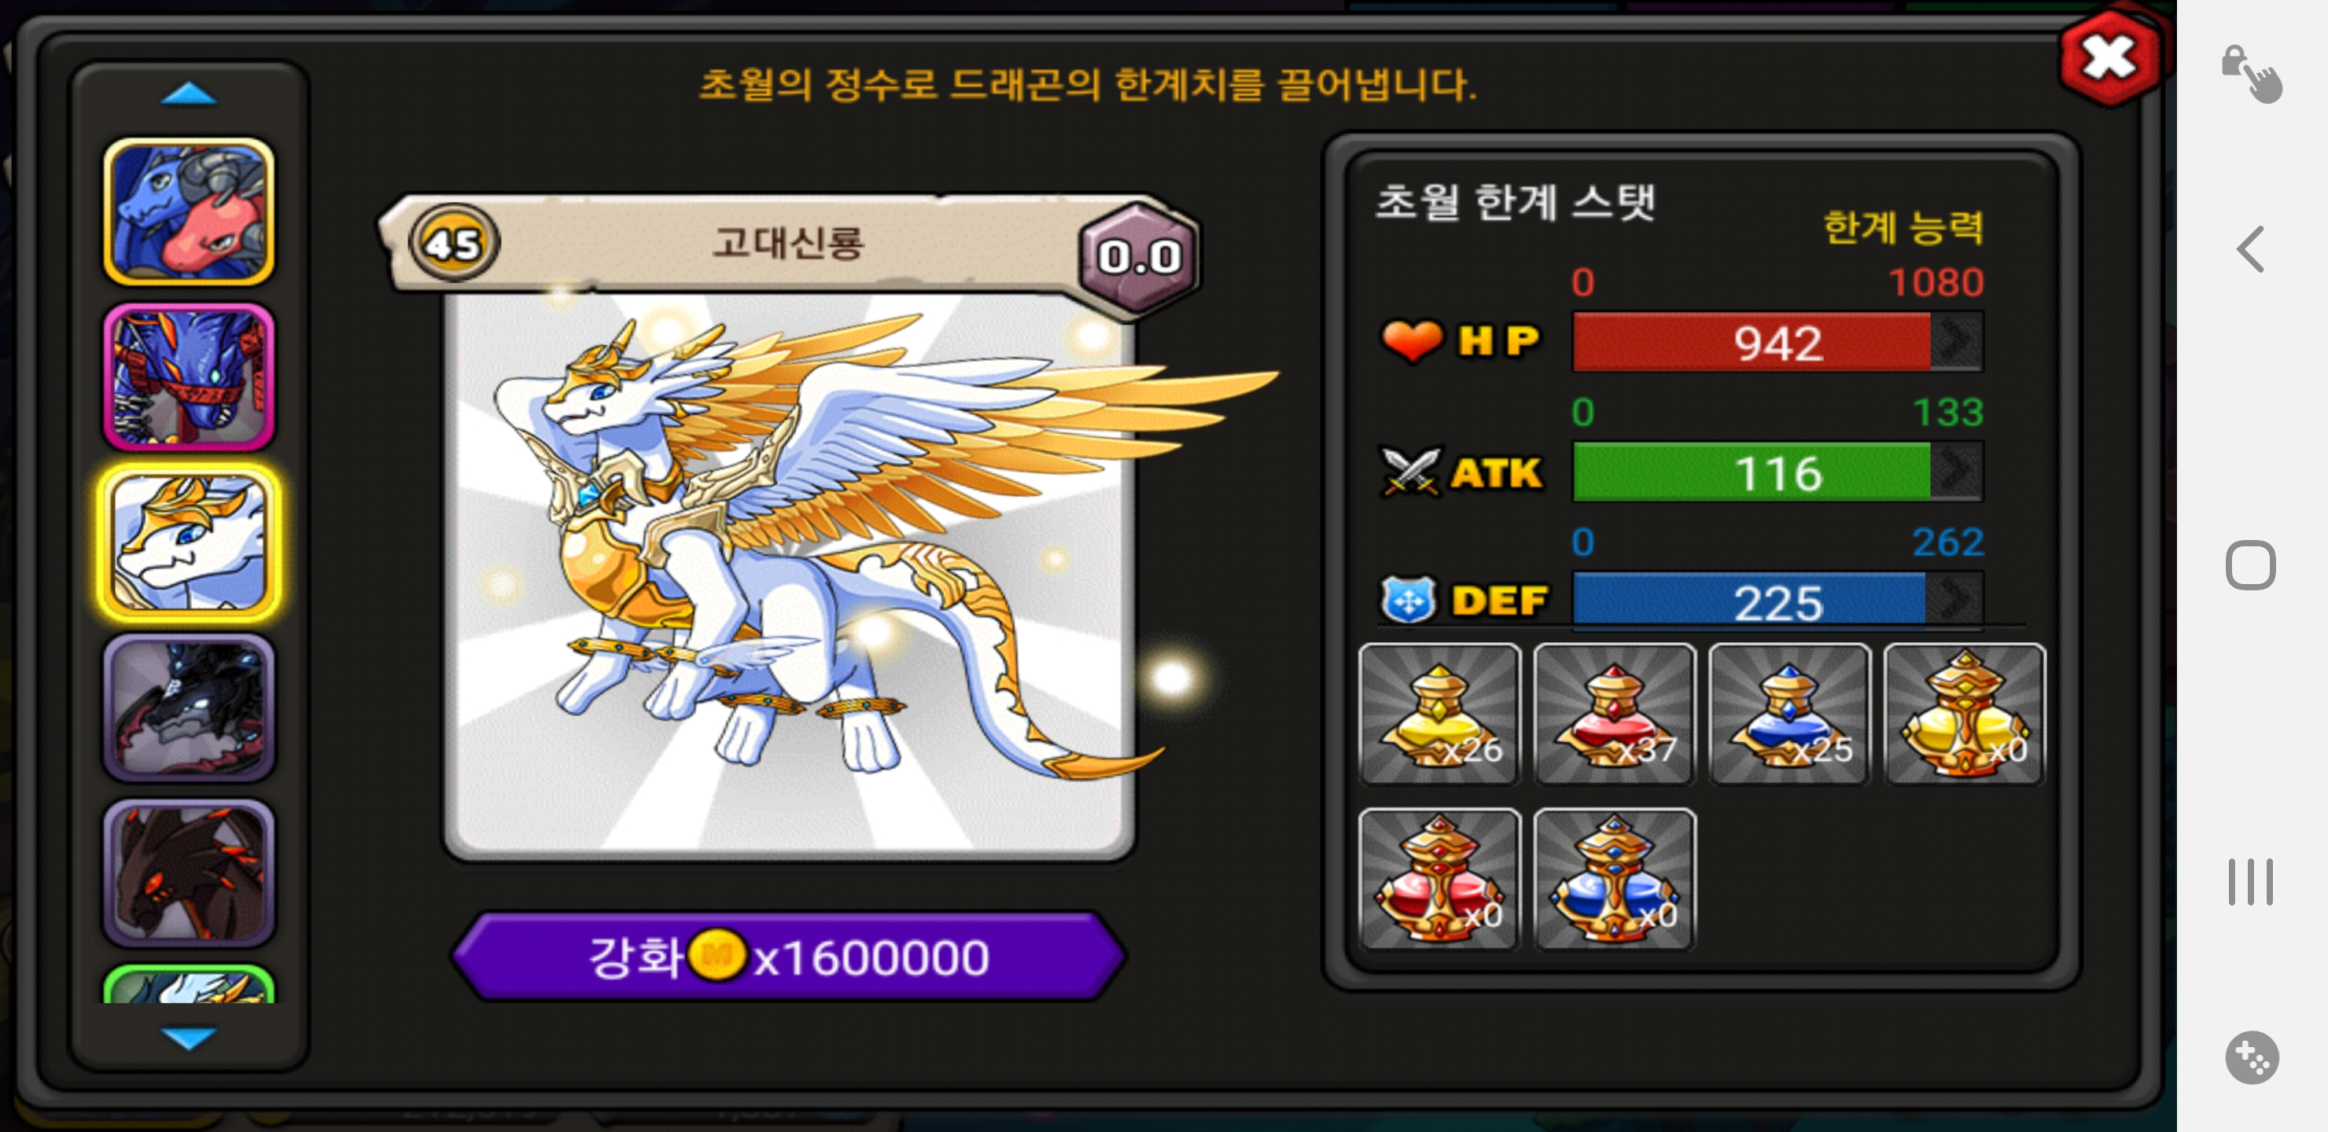Select the large golden essence potion x0
Image resolution: width=2328 pixels, height=1132 pixels.
pyautogui.click(x=1964, y=714)
